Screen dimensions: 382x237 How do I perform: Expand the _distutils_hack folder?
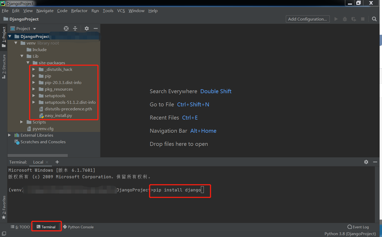click(34, 69)
